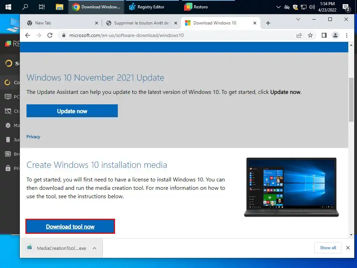Image resolution: width=357 pixels, height=268 pixels.
Task: Select the Br… item icon in Restoro
Action: point(8,154)
